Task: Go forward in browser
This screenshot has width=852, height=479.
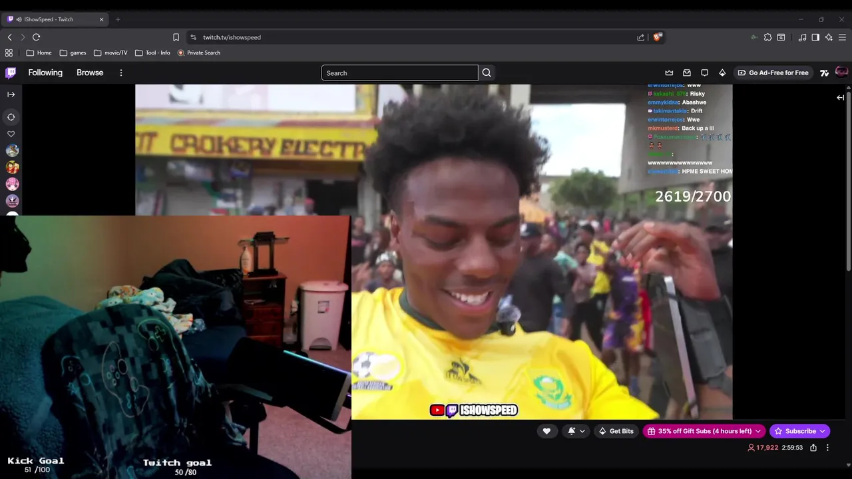Action: click(22, 37)
